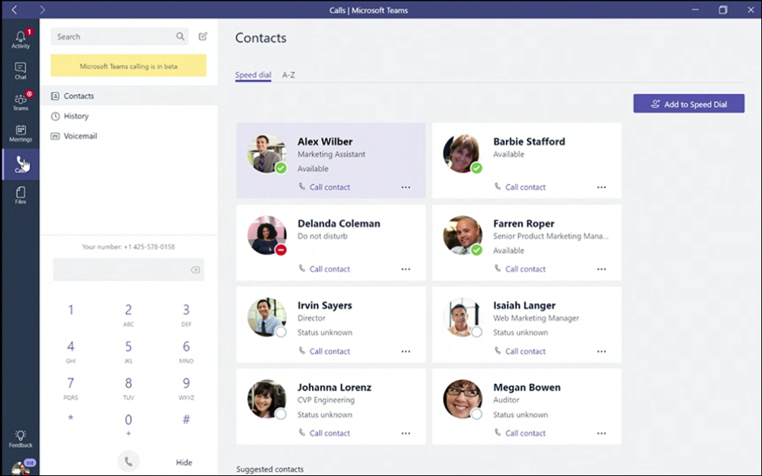Clear dialed number with backspace icon

[x=196, y=270]
